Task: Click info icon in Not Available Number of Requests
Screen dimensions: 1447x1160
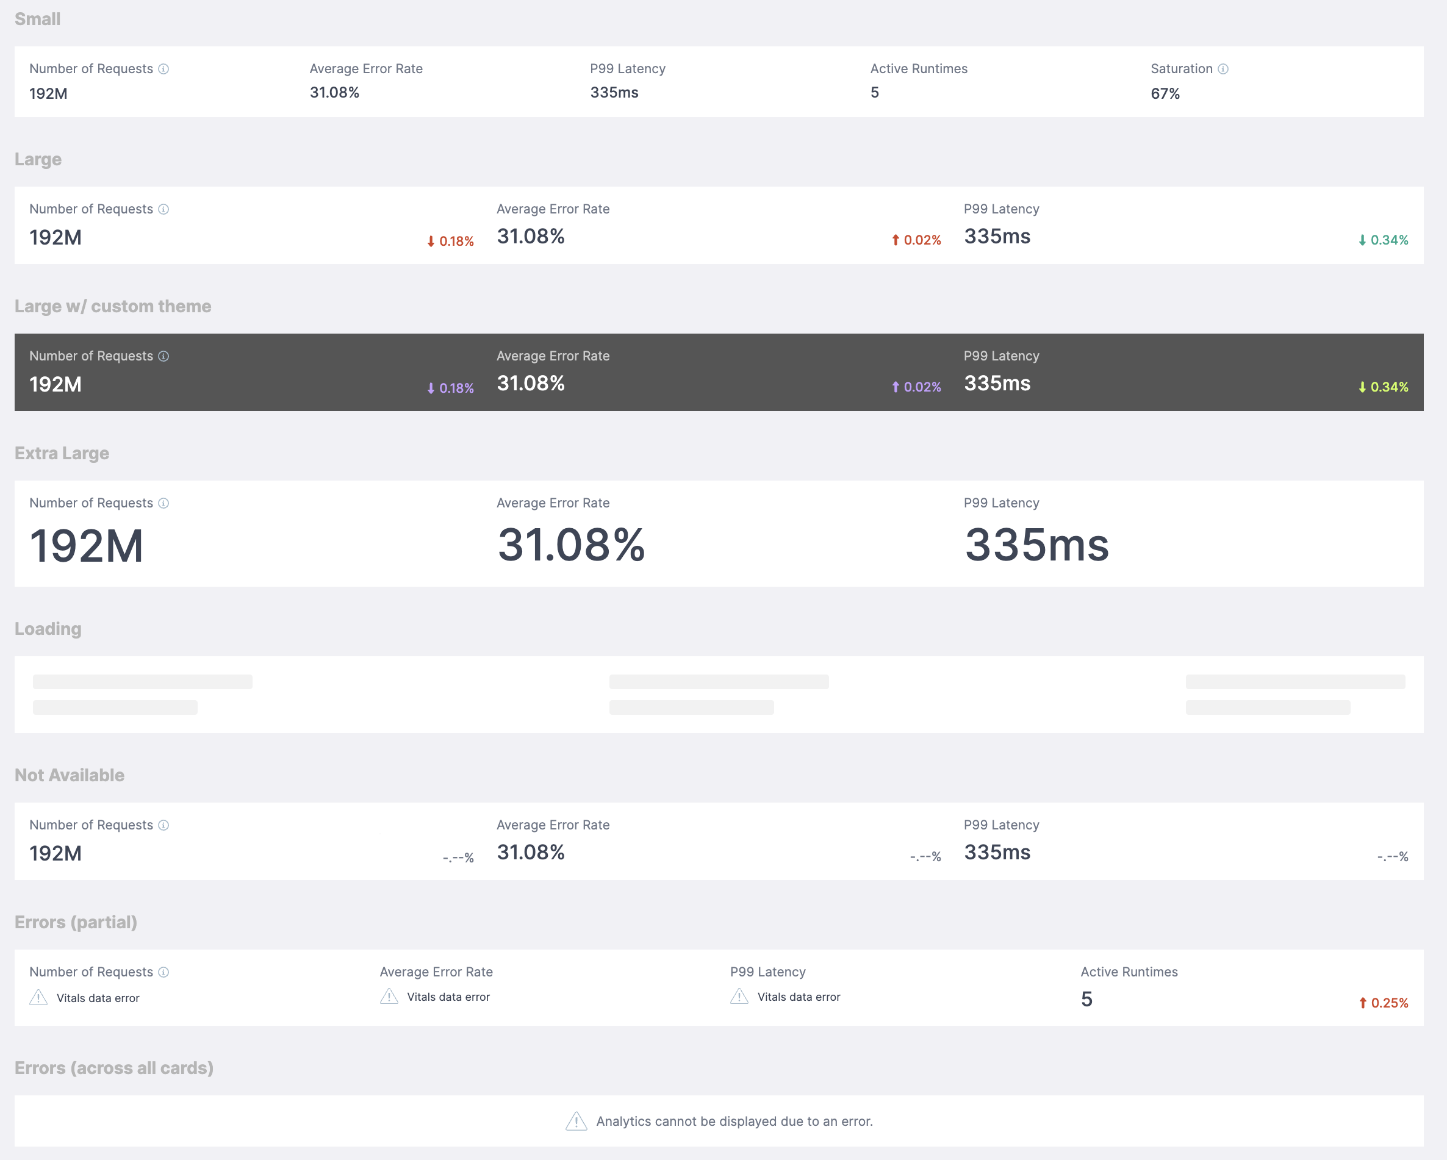Action: point(163,825)
